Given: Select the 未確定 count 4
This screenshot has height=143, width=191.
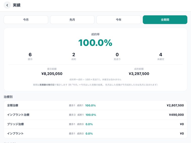Looking at the screenshot, I should (x=161, y=55).
